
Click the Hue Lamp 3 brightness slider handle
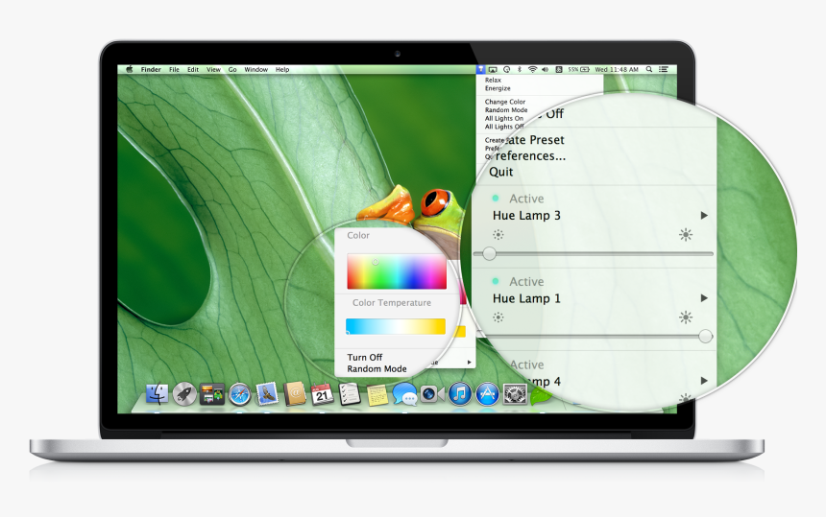[490, 253]
